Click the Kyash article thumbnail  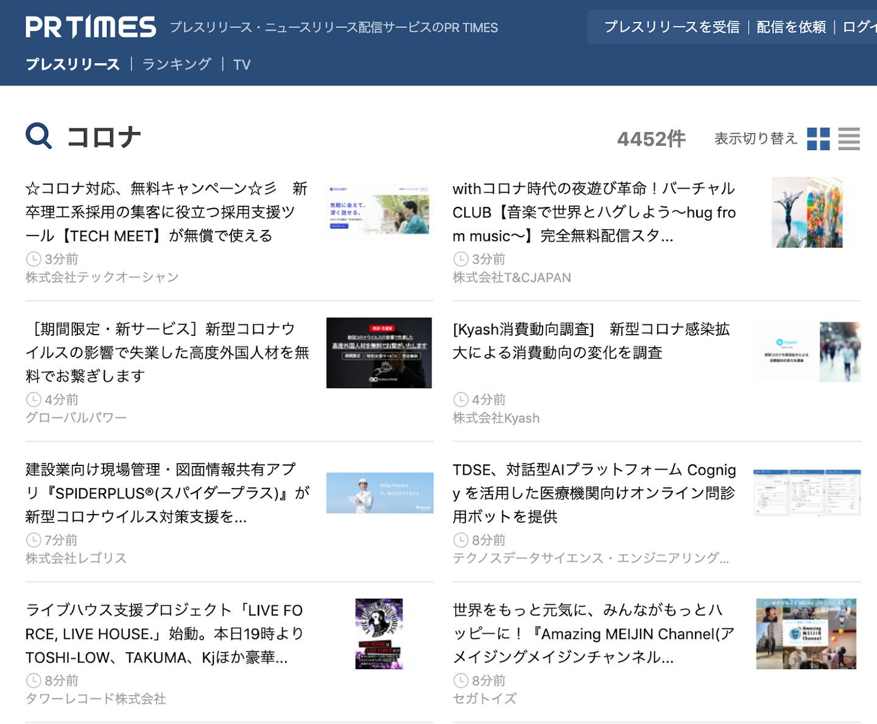tap(807, 352)
